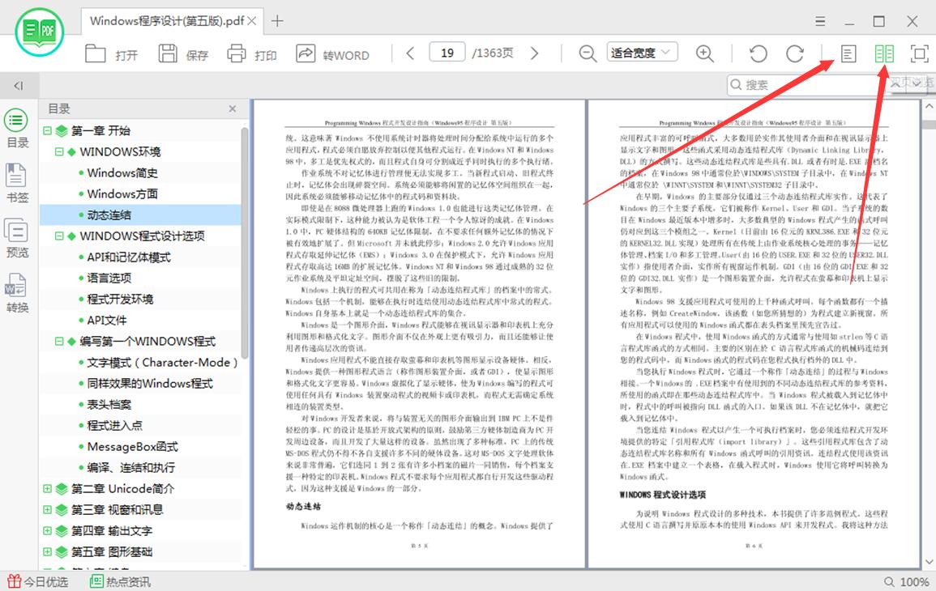This screenshot has height=591, width=936.
Task: Jump to 语言选项 in outline
Action: (109, 278)
